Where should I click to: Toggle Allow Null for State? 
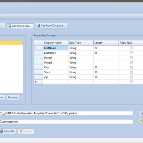(x=131, y=72)
